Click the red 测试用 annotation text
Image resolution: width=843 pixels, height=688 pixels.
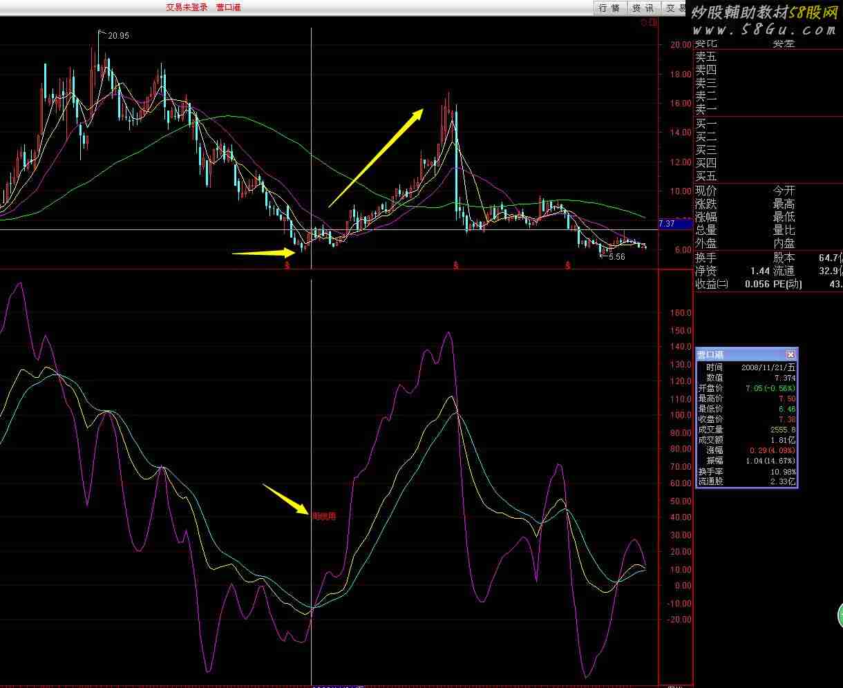324,516
